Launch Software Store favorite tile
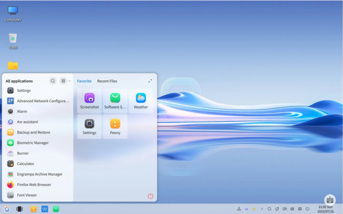The image size is (343, 214). 115,101
